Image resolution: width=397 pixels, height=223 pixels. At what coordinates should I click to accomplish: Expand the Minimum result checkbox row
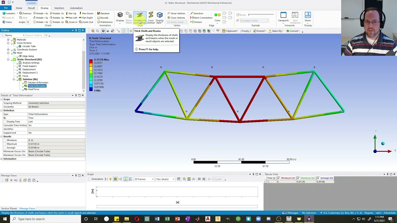coord(5,140)
